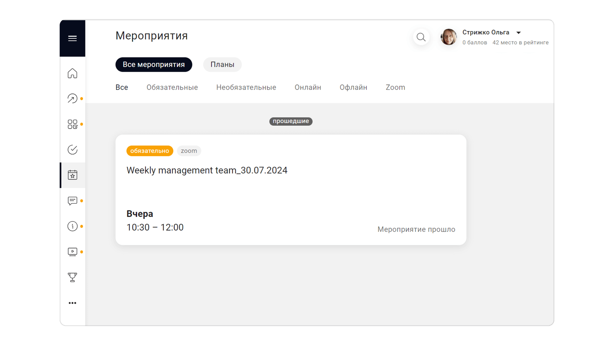The height and width of the screenshot is (345, 614).
Task: Select the Все мероприятия button
Action: tap(154, 65)
